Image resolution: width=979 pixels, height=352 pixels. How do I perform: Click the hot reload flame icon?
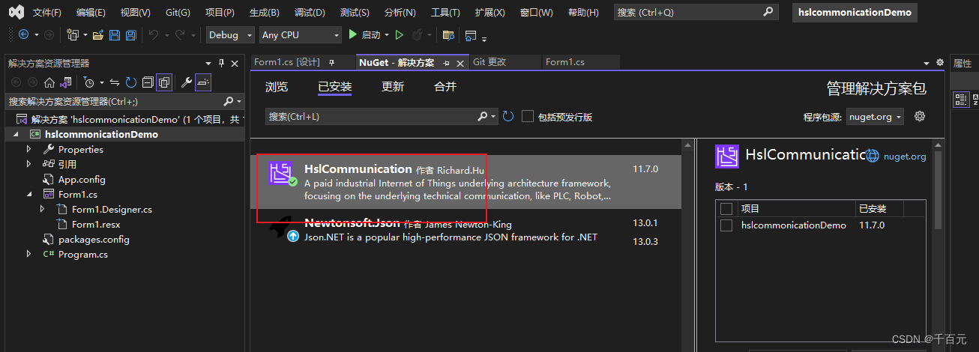tap(418, 34)
